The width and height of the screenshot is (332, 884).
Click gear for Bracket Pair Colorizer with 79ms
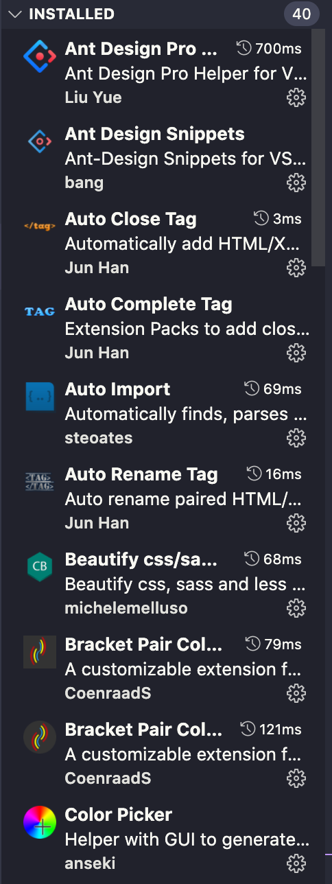296,693
